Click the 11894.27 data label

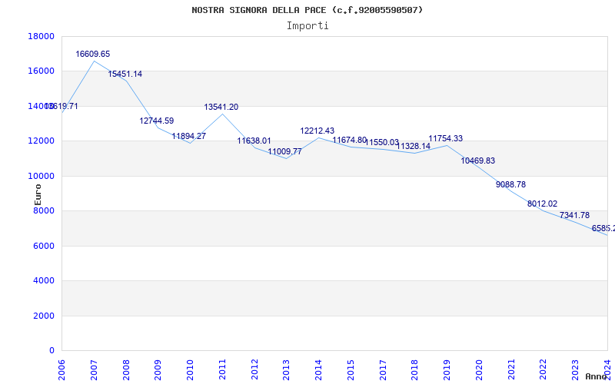click(188, 136)
